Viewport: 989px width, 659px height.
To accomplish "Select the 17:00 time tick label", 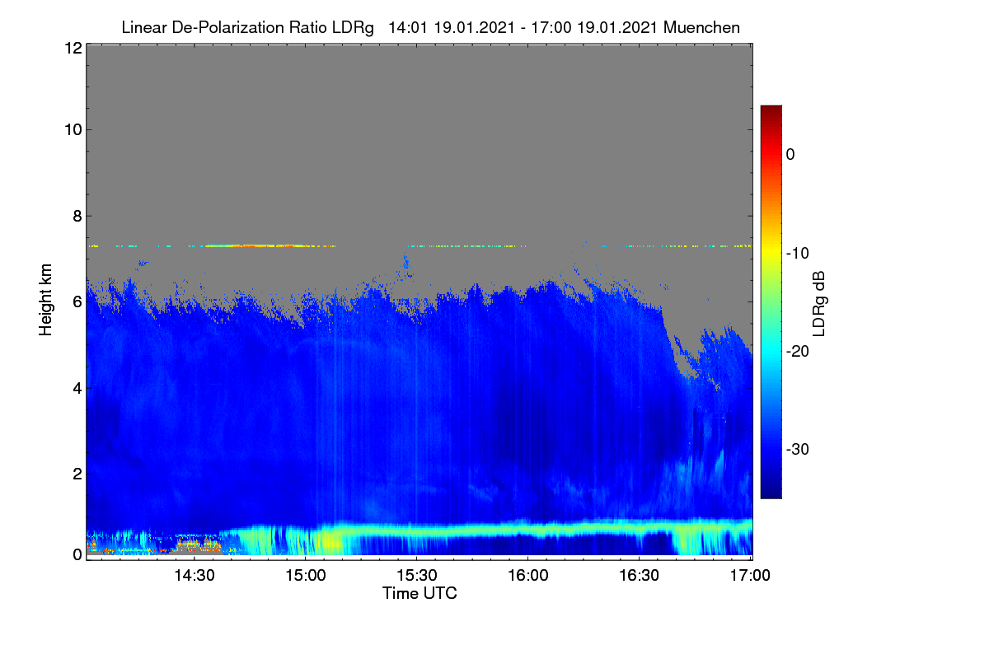I will click(747, 576).
